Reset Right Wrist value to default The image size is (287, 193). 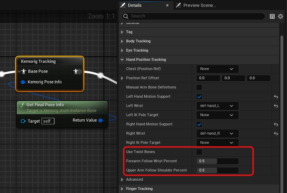click(276, 134)
